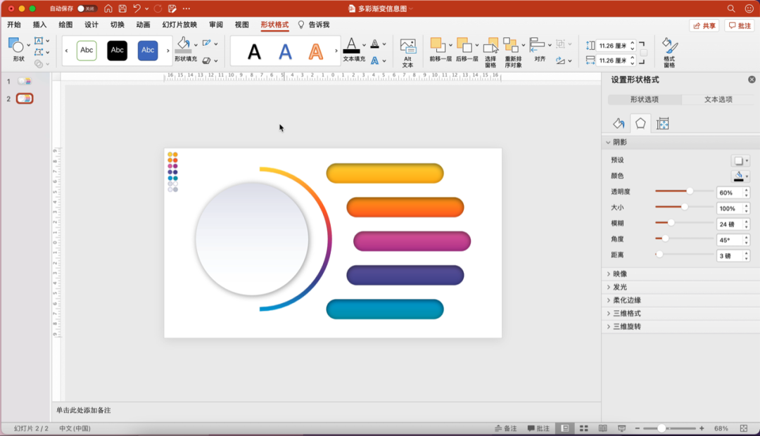
Task: Open the 动画 animations ribbon tab
Action: point(143,25)
